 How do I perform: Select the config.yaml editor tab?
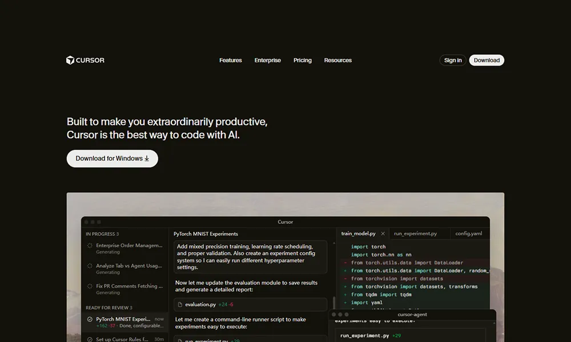[x=468, y=234]
